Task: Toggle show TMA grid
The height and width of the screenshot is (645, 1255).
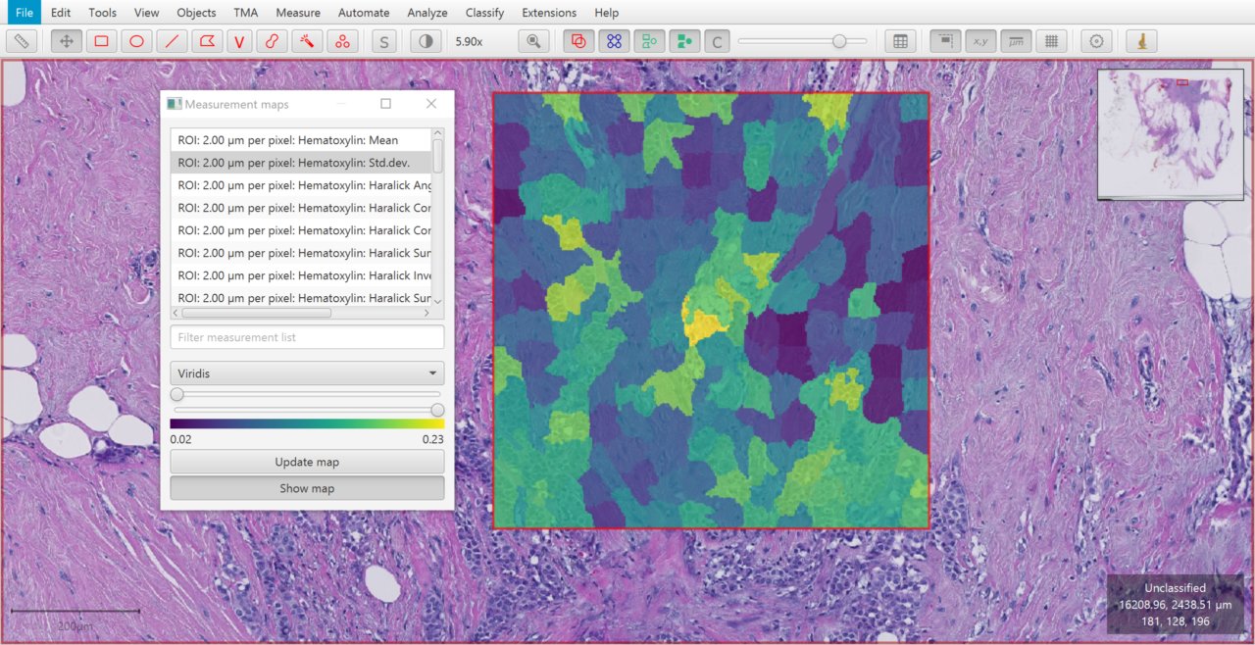Action: pos(614,41)
